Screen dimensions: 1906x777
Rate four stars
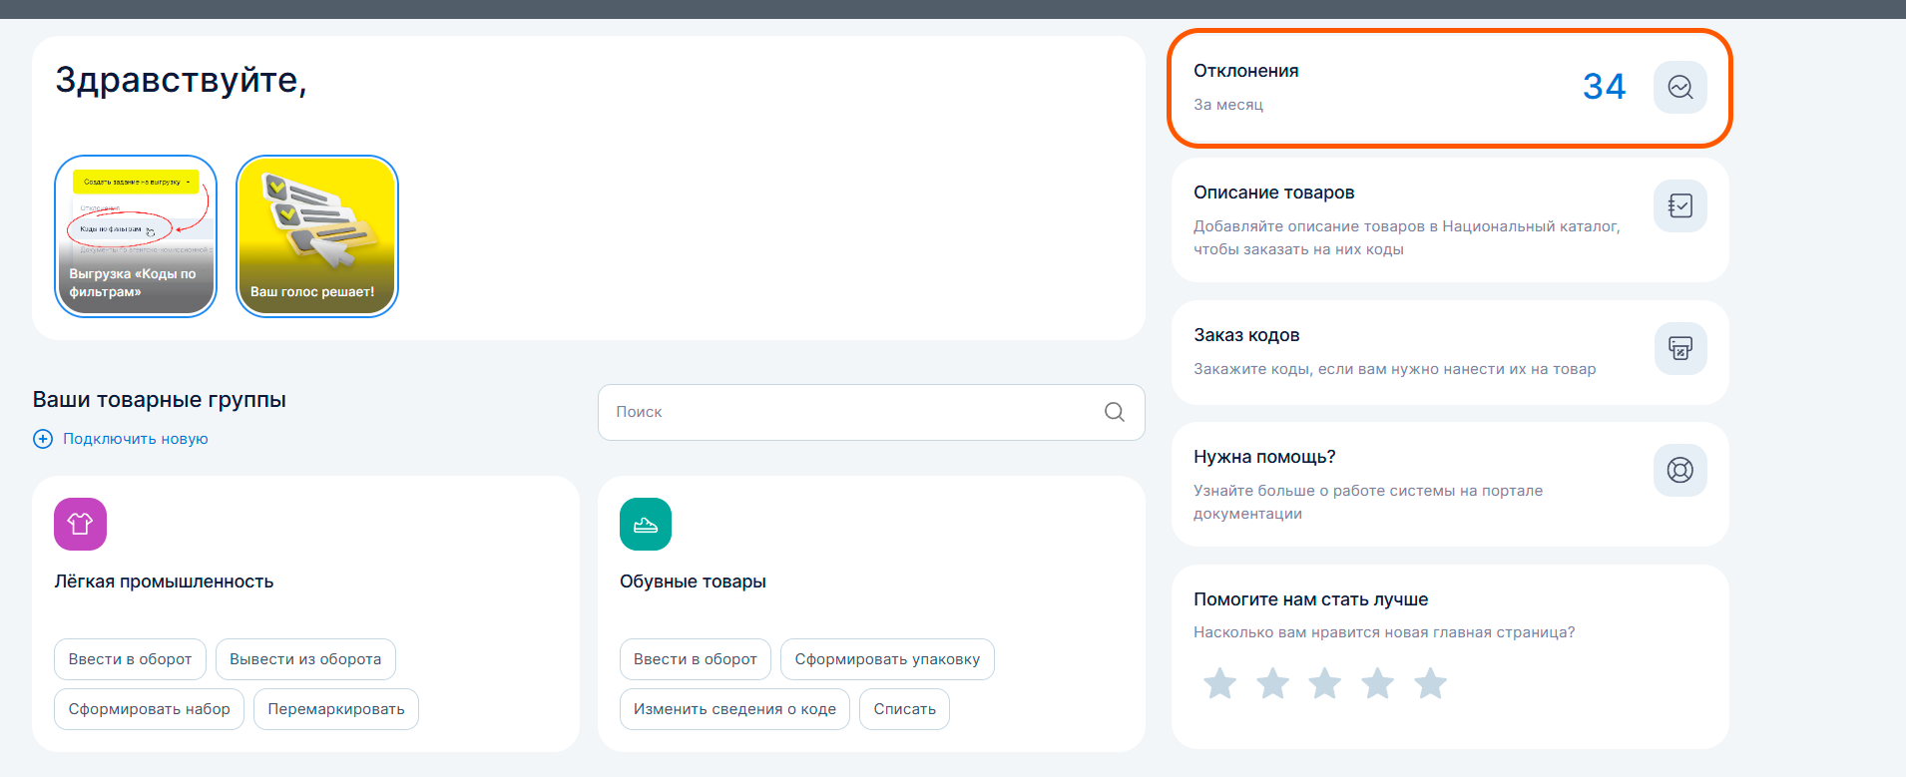(x=1378, y=683)
